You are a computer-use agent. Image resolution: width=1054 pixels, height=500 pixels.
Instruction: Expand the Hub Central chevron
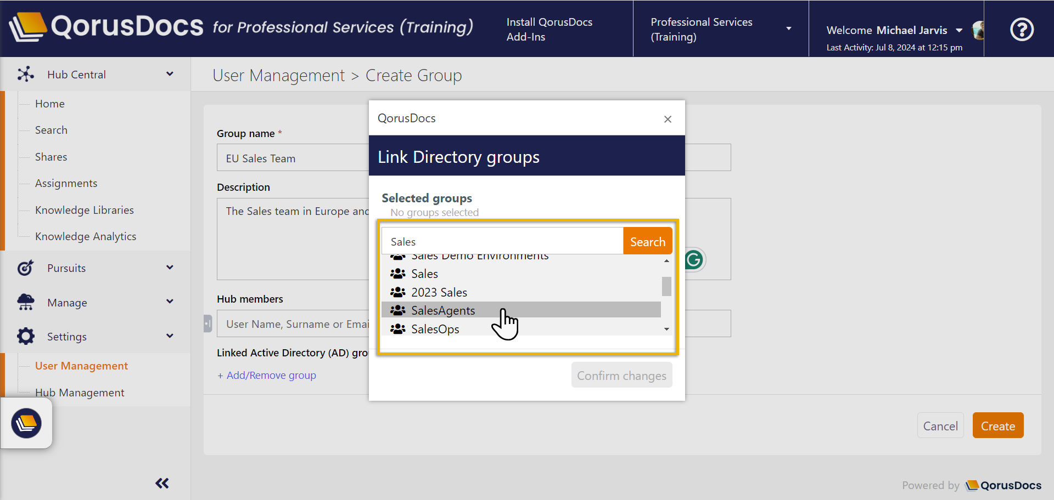point(170,74)
